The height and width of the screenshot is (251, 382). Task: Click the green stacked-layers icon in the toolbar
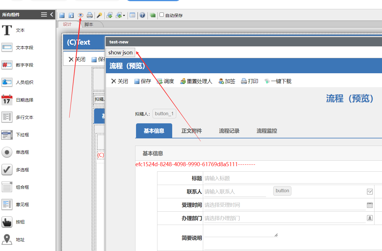[153, 15]
